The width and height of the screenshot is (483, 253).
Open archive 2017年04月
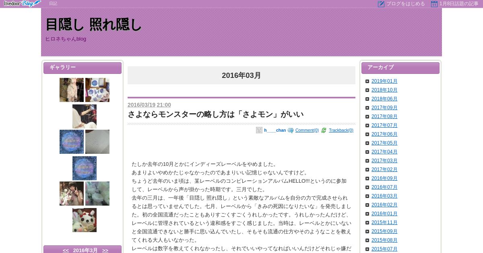click(384, 152)
